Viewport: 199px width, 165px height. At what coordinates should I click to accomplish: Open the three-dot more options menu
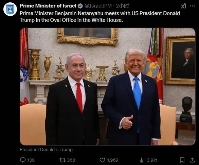tap(192, 6)
